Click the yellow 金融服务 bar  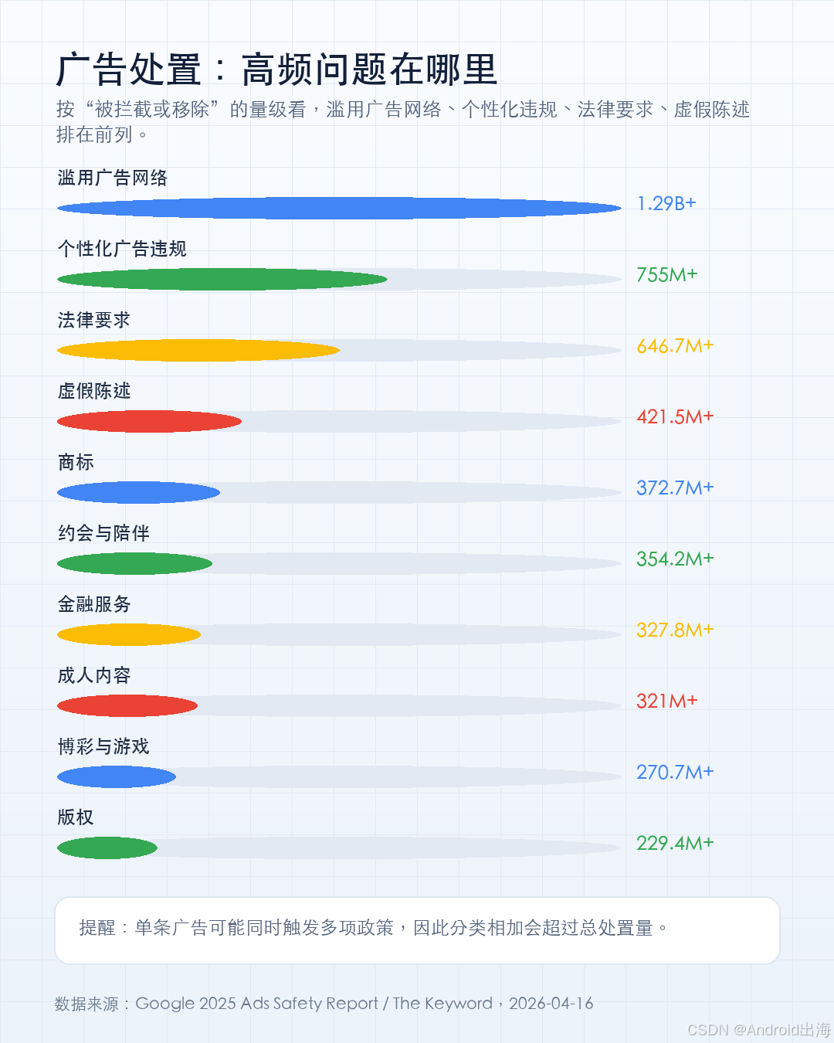coord(129,634)
